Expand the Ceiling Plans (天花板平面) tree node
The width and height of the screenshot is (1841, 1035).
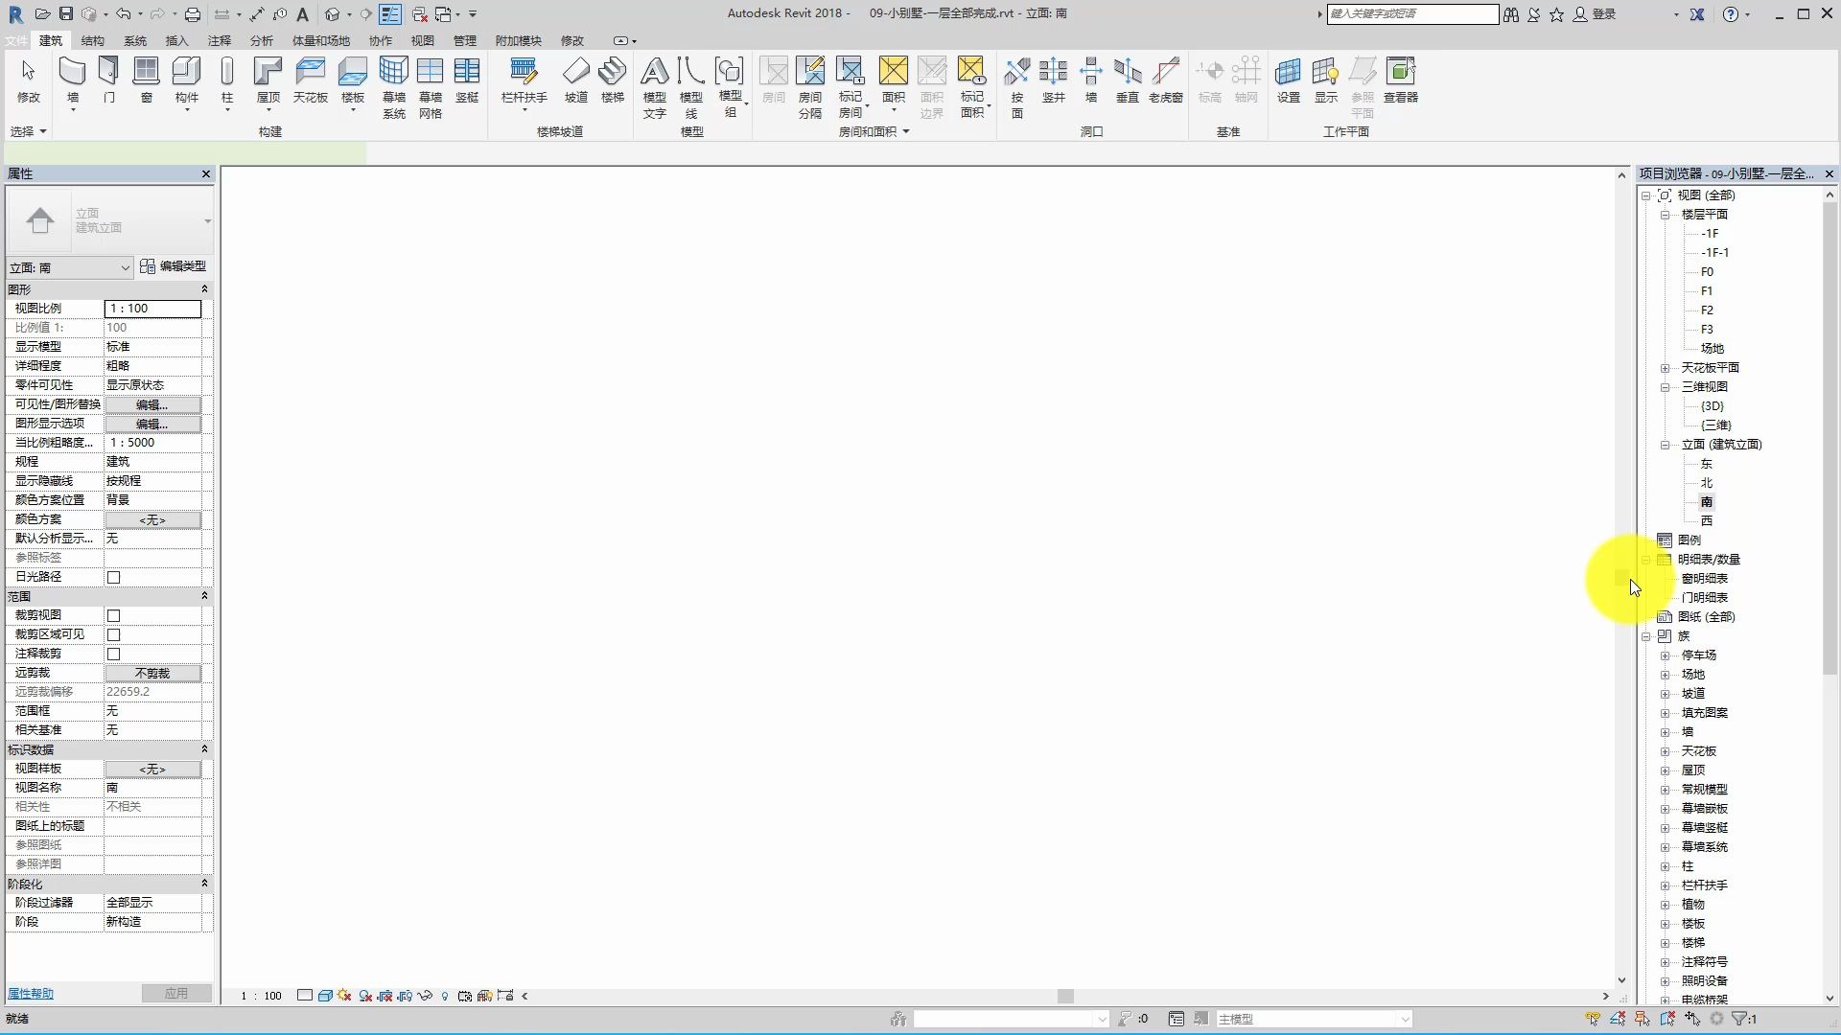coord(1666,368)
